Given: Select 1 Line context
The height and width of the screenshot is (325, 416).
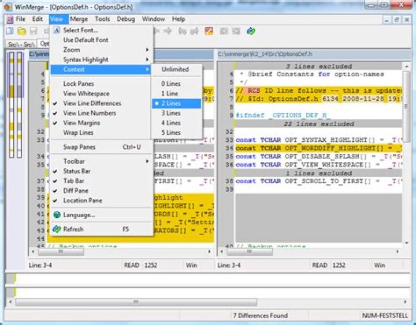Looking at the screenshot, I should tap(177, 93).
